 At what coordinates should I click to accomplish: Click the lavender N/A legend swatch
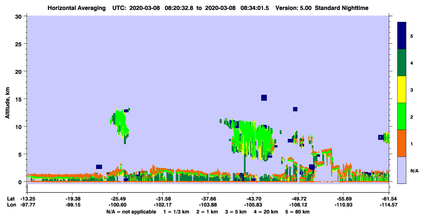tap(402, 170)
